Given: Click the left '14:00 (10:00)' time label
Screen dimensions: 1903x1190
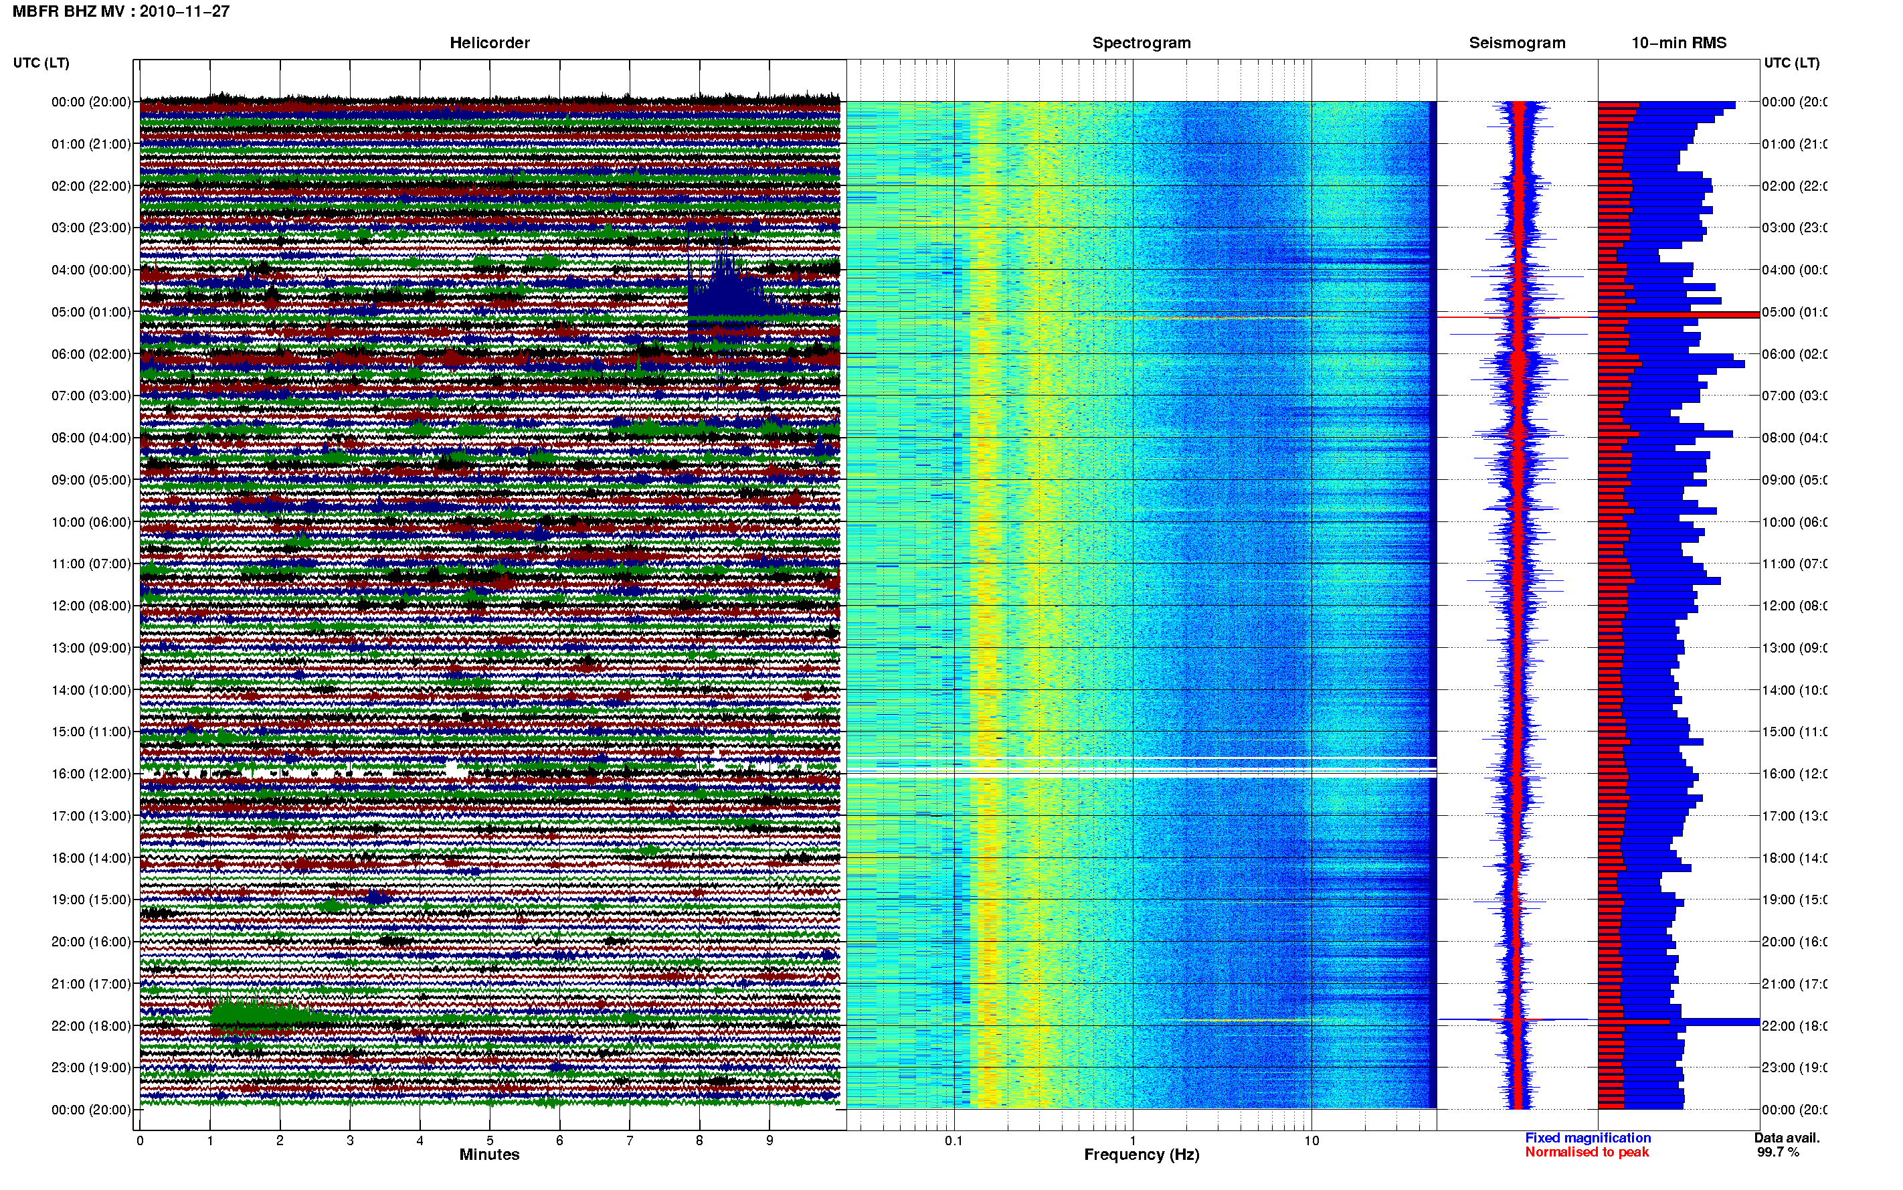Looking at the screenshot, I should point(91,689).
